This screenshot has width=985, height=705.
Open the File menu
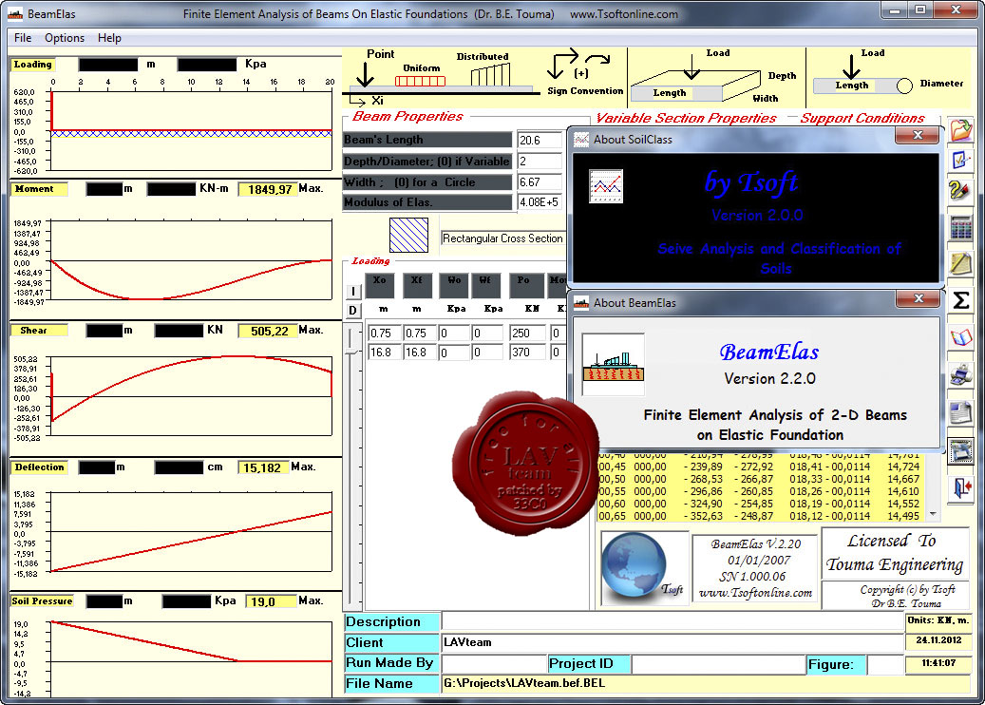23,38
